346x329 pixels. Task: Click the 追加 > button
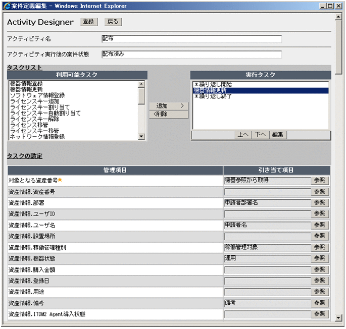pyautogui.click(x=169, y=106)
